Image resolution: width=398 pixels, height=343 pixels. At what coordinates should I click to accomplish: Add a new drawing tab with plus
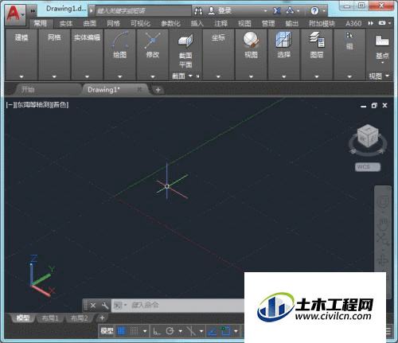pyautogui.click(x=158, y=90)
